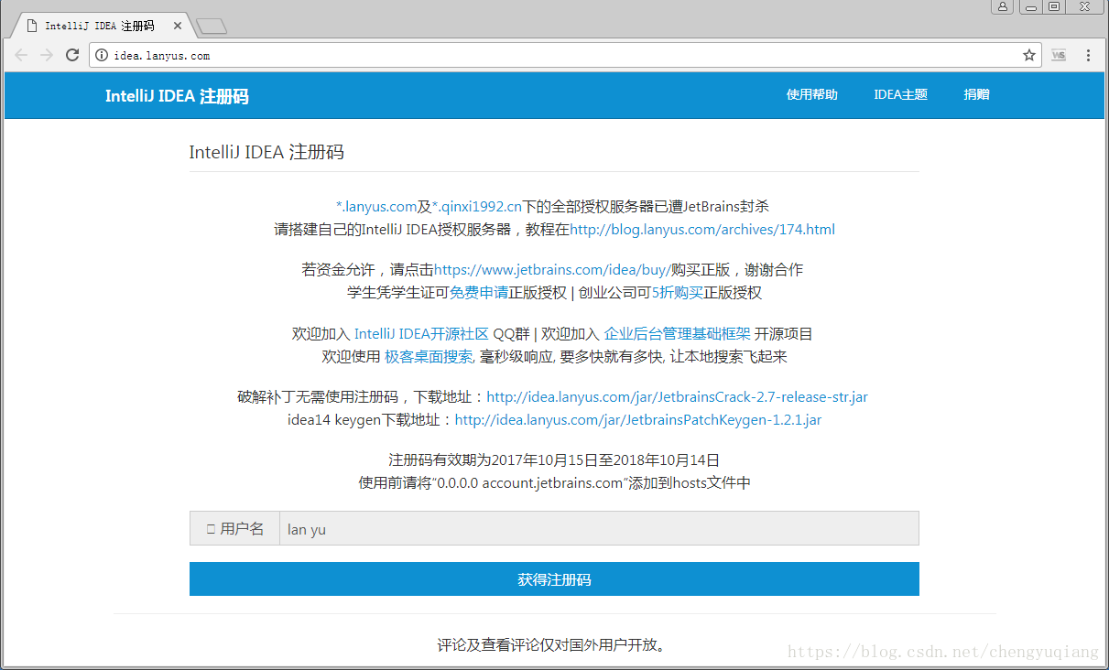Click the site info icon in address bar
The width and height of the screenshot is (1109, 670).
(x=102, y=56)
